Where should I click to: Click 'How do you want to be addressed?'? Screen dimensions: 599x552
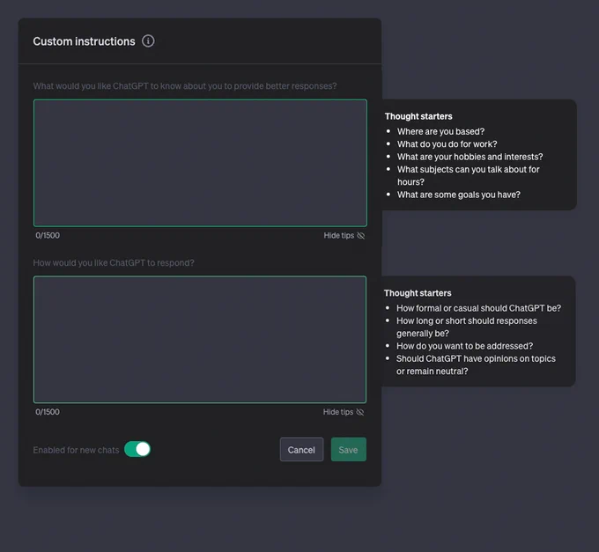(464, 346)
